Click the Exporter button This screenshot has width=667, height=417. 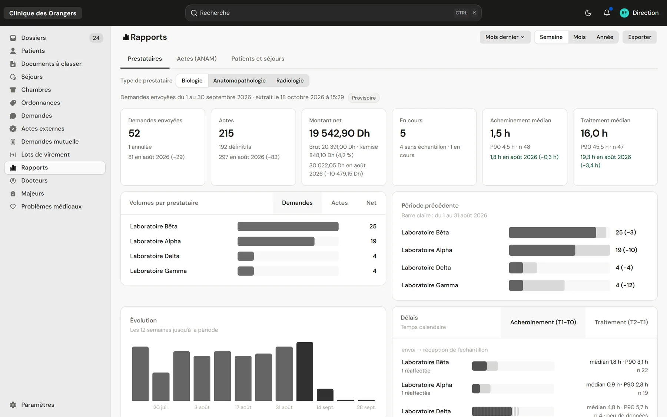[640, 37]
